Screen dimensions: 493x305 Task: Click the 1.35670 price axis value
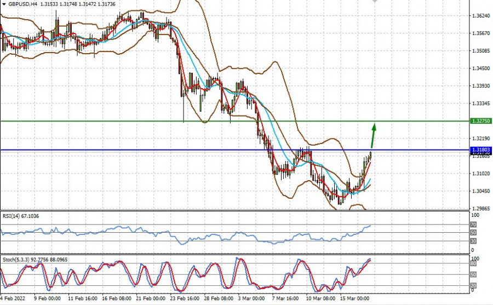481,33
